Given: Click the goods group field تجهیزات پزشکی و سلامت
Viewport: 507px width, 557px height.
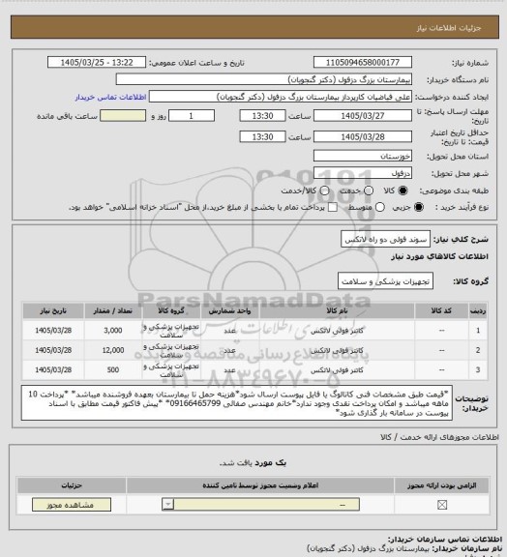Looking at the screenshot, I should coord(385,281).
